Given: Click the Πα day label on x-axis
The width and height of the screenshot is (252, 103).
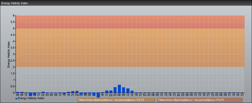Looking at the screenshot, I should 77,95.
